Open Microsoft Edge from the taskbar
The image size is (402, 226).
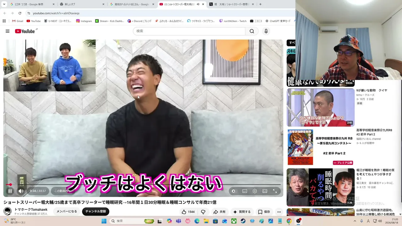[x=197, y=221]
